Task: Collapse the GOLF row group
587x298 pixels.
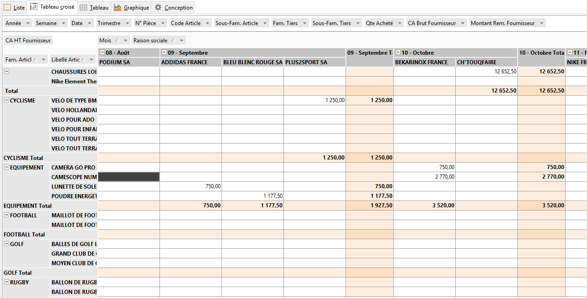Action: tap(7, 244)
